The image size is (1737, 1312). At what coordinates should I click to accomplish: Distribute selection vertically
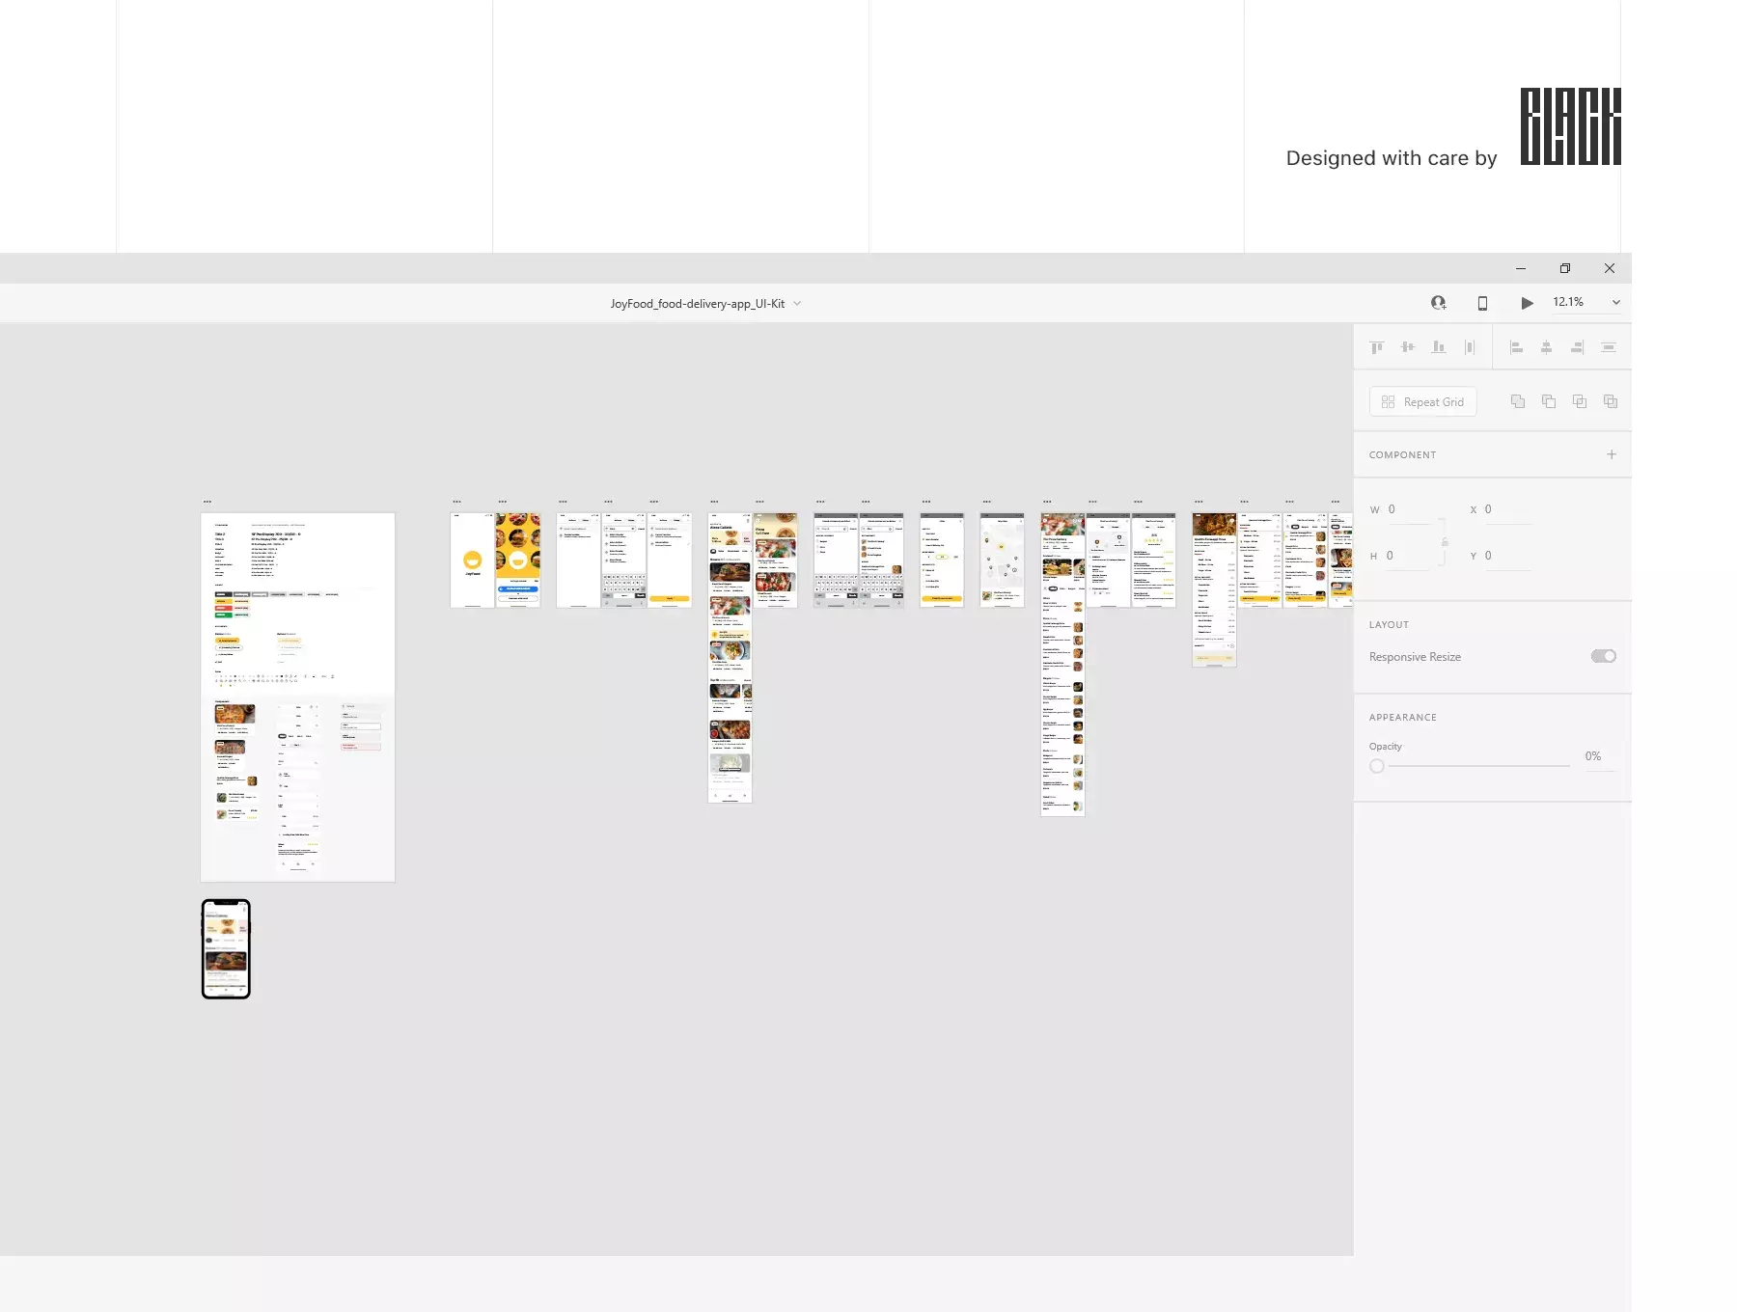[x=1609, y=347]
